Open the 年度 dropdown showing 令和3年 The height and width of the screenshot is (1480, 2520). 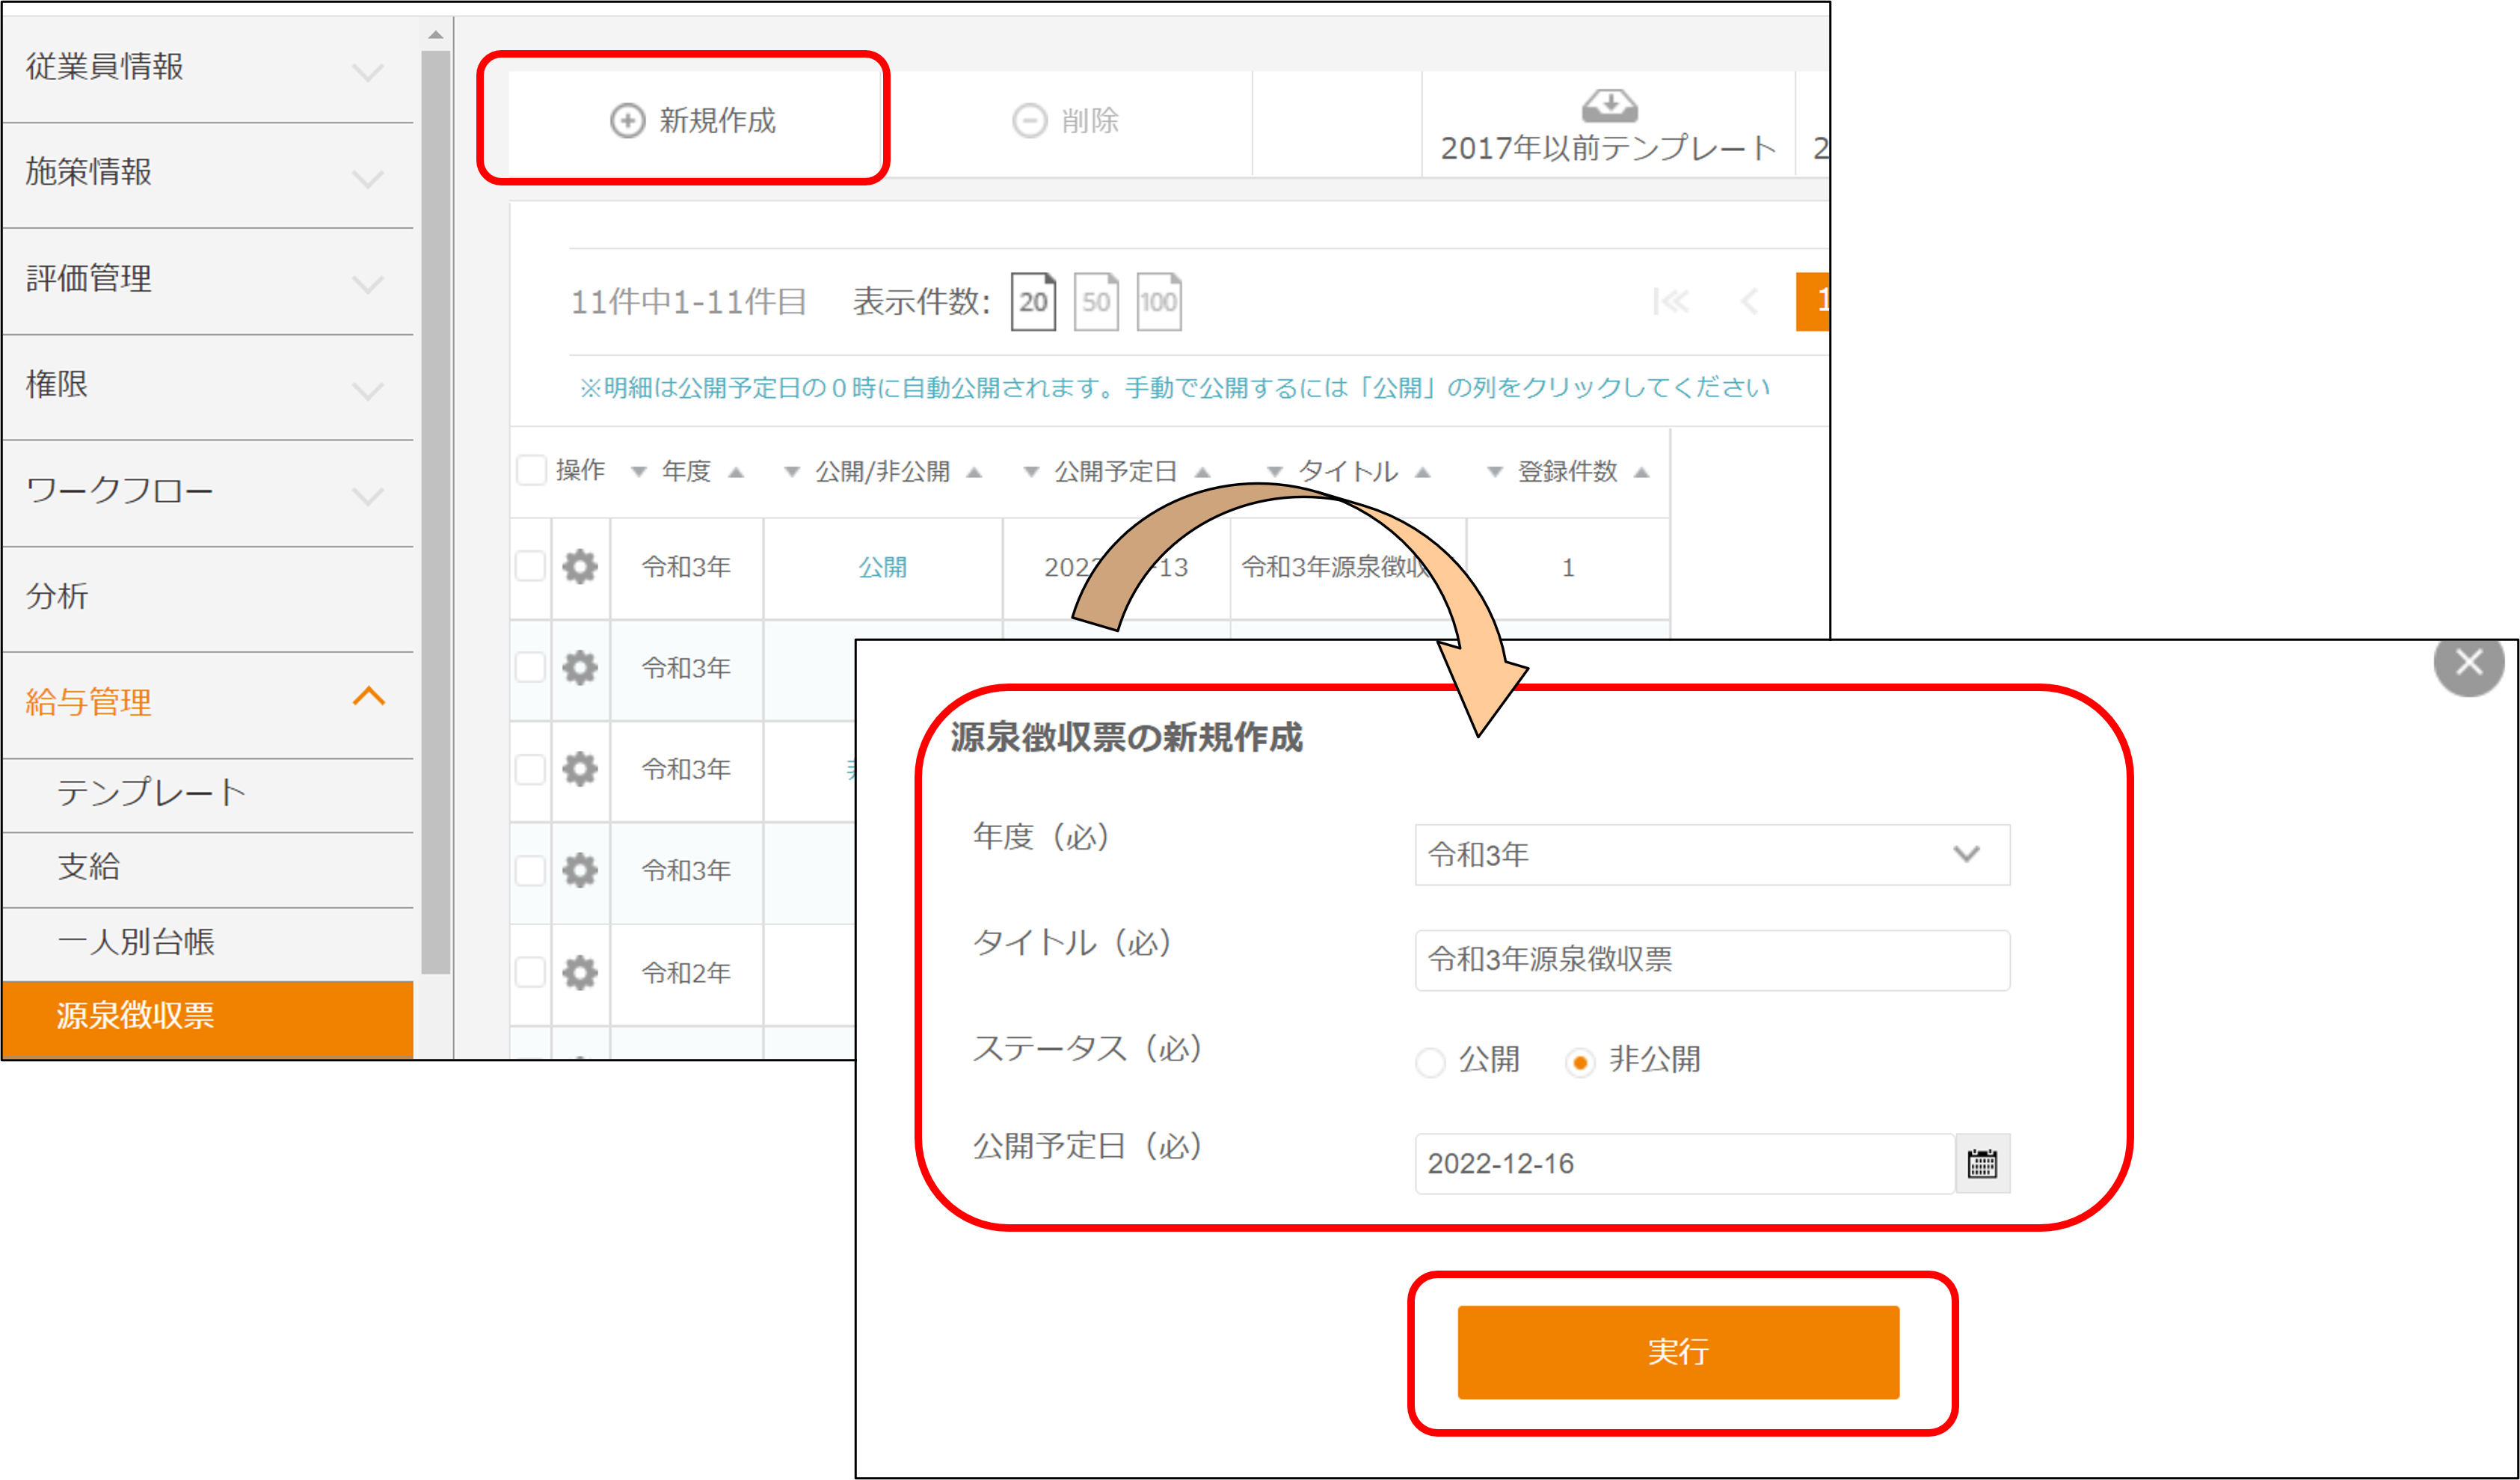[1712, 855]
